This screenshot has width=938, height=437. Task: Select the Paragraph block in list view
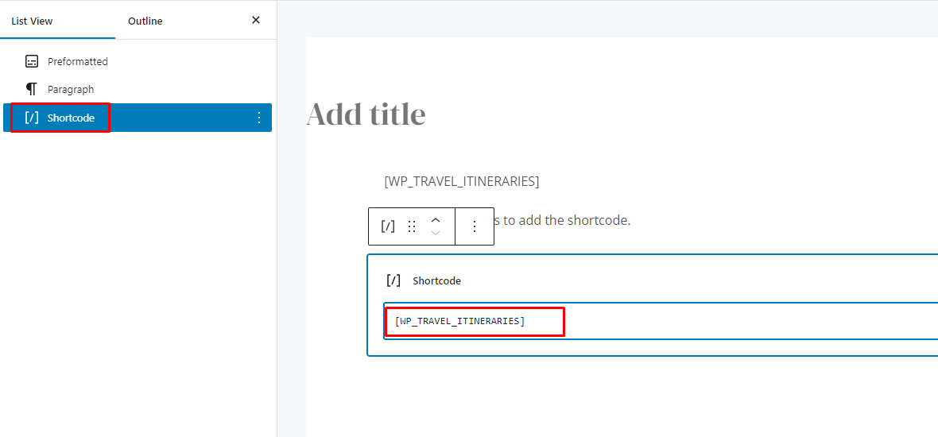point(137,89)
